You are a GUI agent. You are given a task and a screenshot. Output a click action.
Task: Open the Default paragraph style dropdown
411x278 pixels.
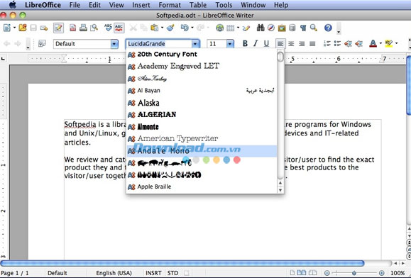(x=114, y=44)
